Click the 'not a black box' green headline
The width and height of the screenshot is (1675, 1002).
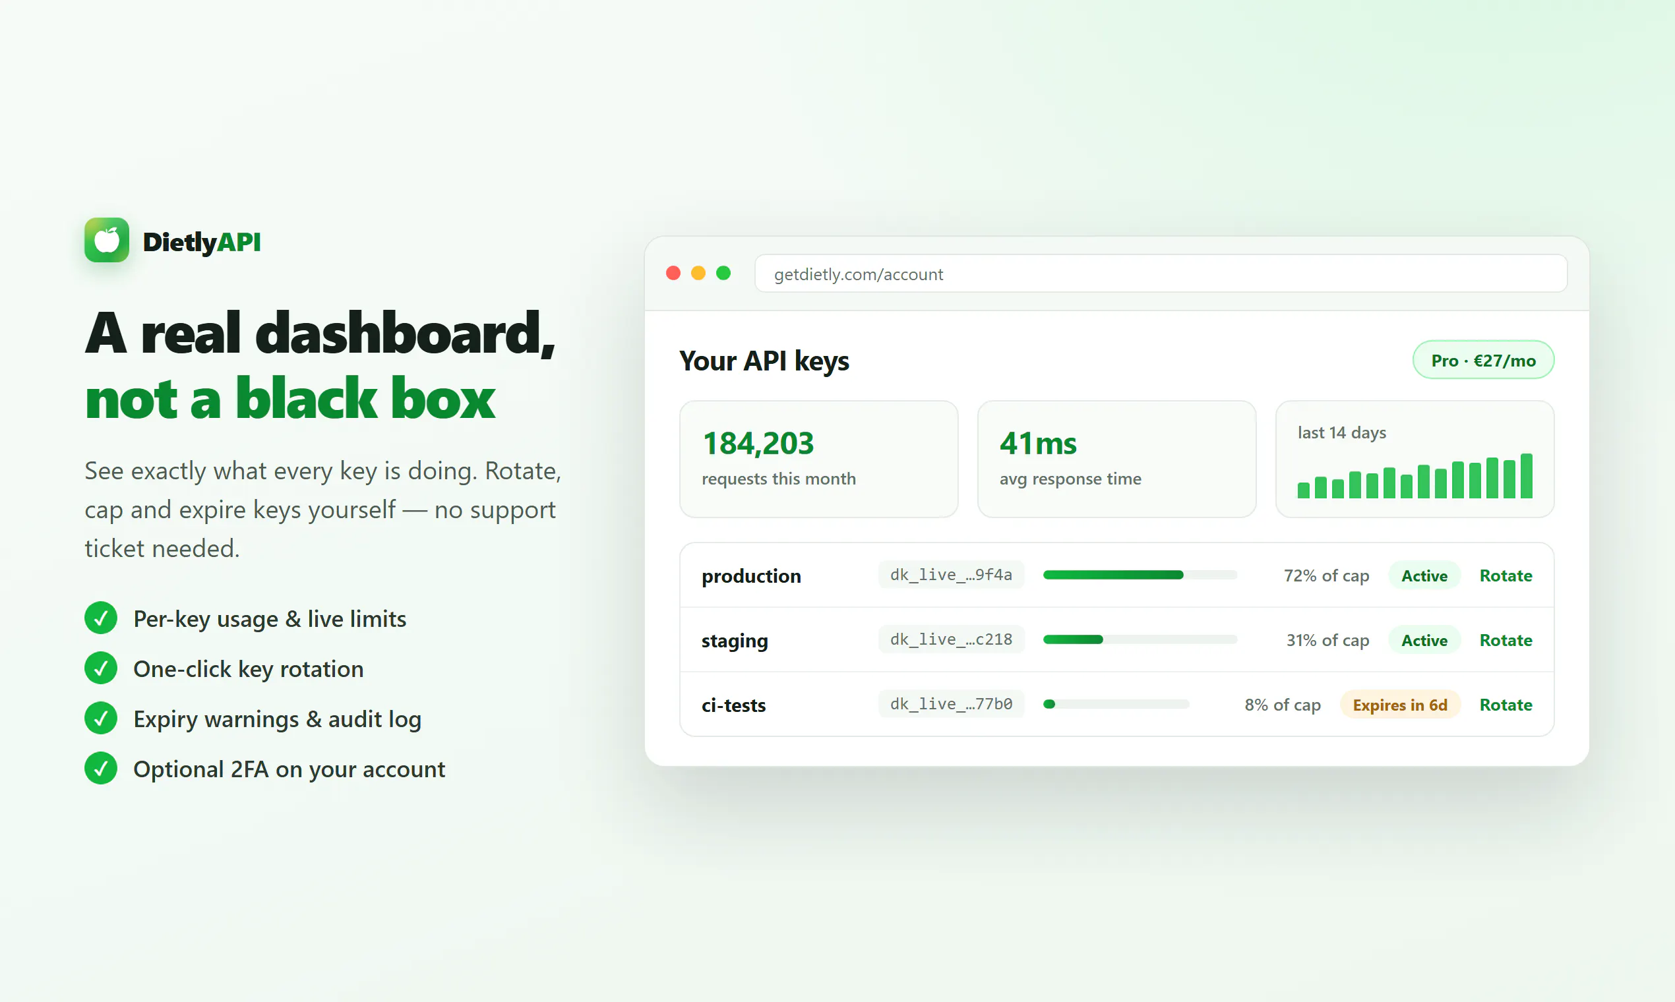(289, 399)
